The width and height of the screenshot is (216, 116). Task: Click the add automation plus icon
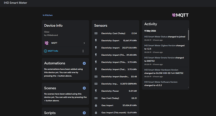point(84,63)
